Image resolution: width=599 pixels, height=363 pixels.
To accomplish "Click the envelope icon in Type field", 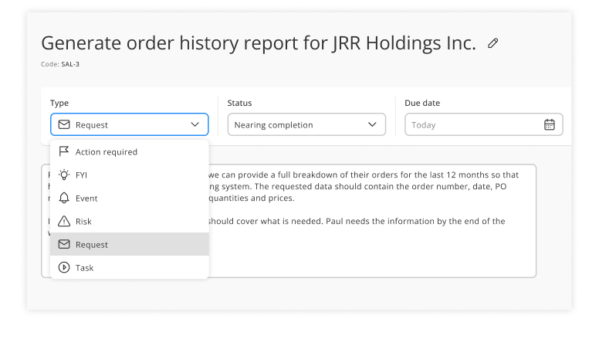I will (64, 124).
